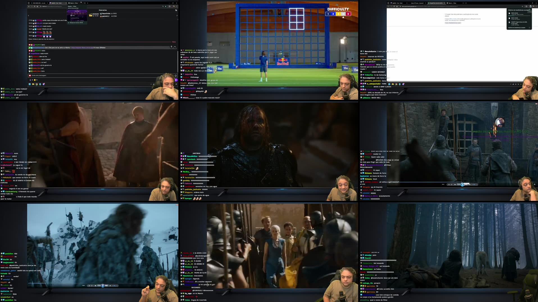Screen dimensions: 538x302
Task: Bookmark the Drive page with star icon
Action: 523,6
